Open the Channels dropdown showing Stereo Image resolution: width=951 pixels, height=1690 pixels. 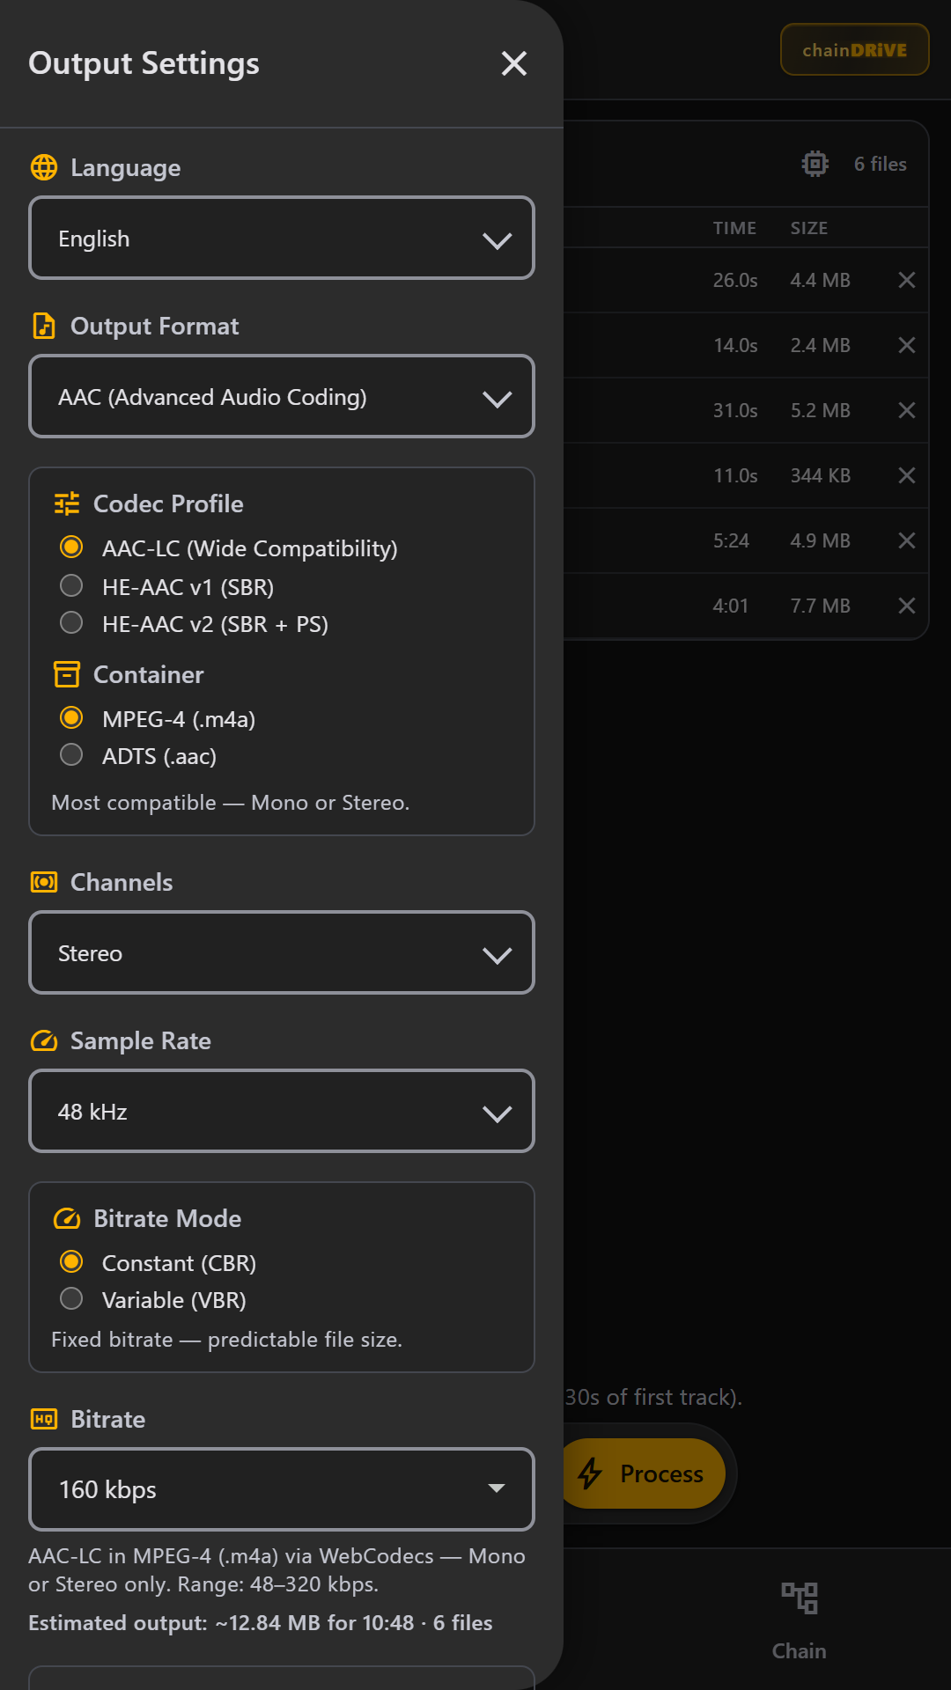click(x=282, y=953)
